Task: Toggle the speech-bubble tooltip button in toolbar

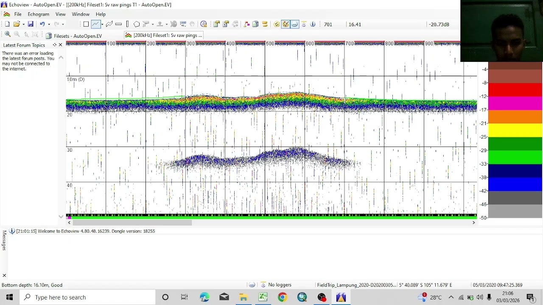Action: pyautogui.click(x=294, y=24)
